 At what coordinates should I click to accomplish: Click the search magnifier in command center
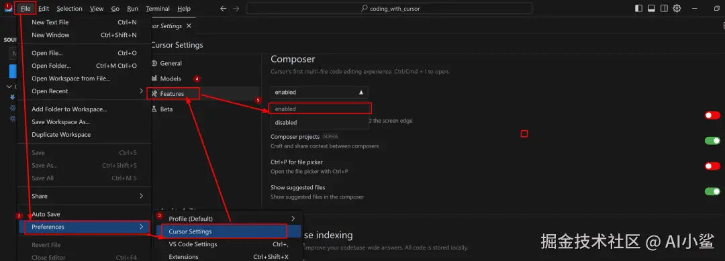click(365, 8)
